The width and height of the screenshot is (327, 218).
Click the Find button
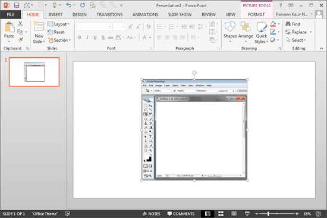click(293, 24)
